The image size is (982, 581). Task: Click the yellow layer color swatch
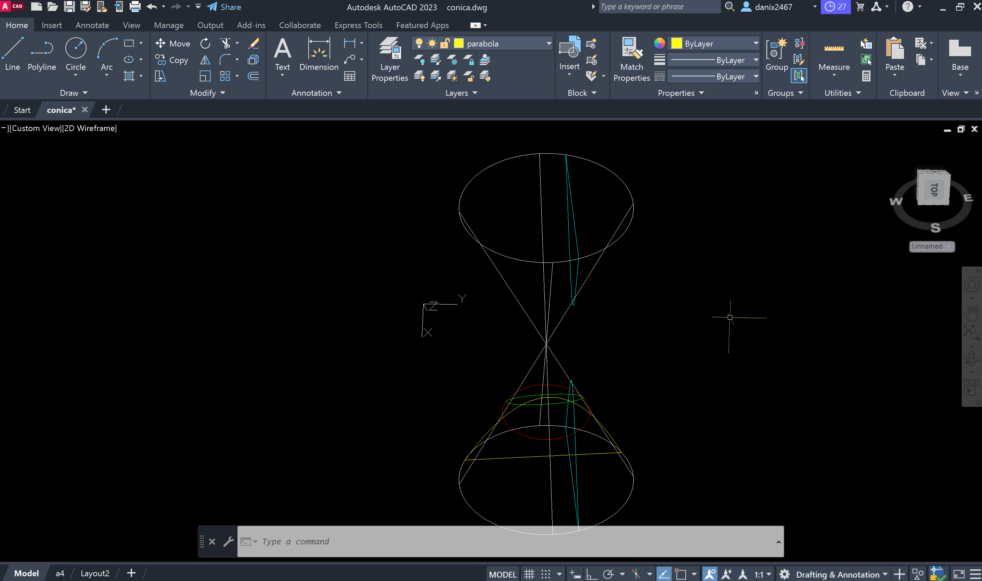459,43
